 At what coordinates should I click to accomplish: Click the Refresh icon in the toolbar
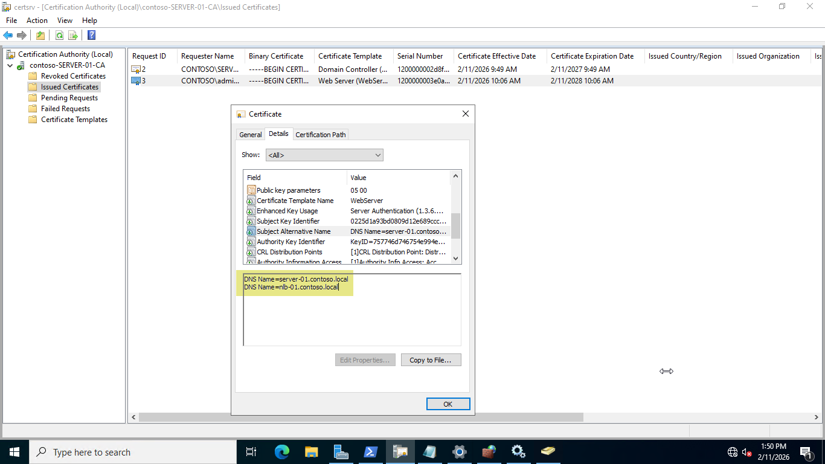tap(59, 34)
